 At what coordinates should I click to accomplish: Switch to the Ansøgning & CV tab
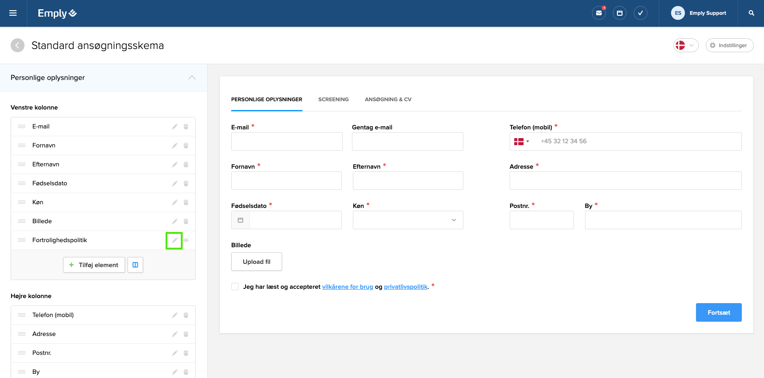coord(388,99)
